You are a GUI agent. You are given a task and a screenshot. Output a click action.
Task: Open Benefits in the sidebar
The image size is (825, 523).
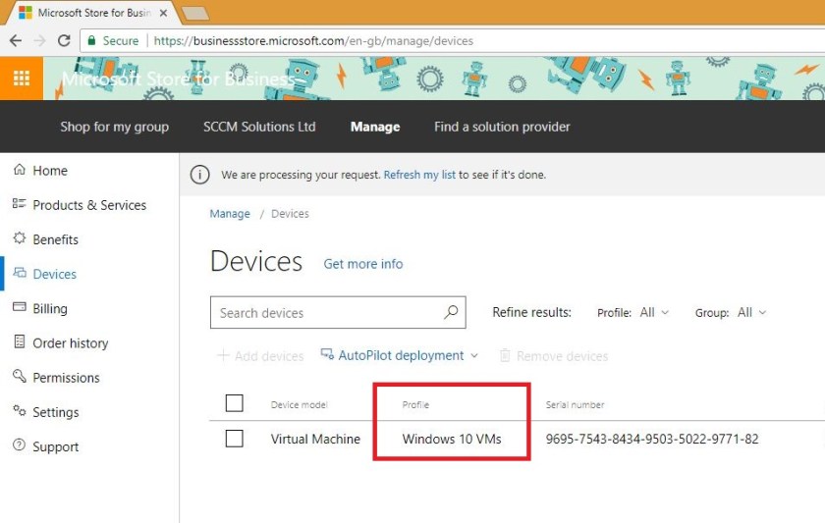coord(55,239)
